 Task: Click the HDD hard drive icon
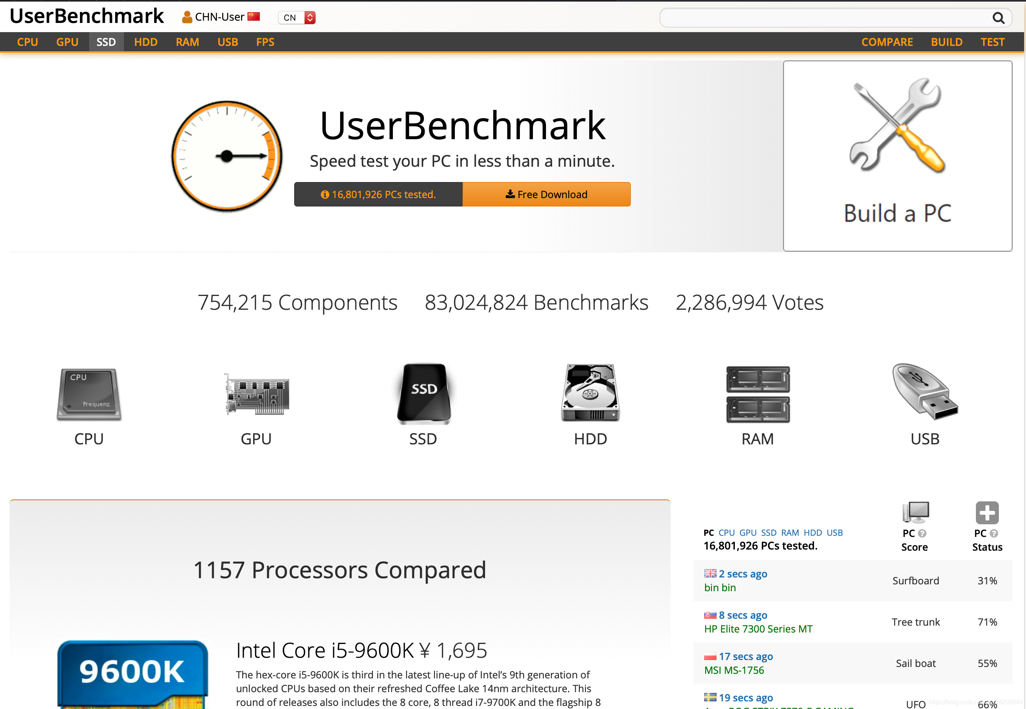(590, 394)
